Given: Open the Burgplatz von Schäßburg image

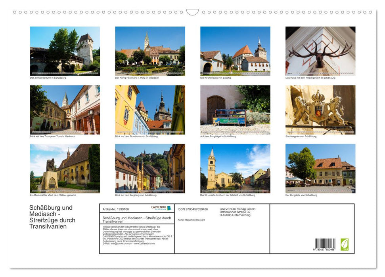Looking at the screenshot, I should pos(320,168).
